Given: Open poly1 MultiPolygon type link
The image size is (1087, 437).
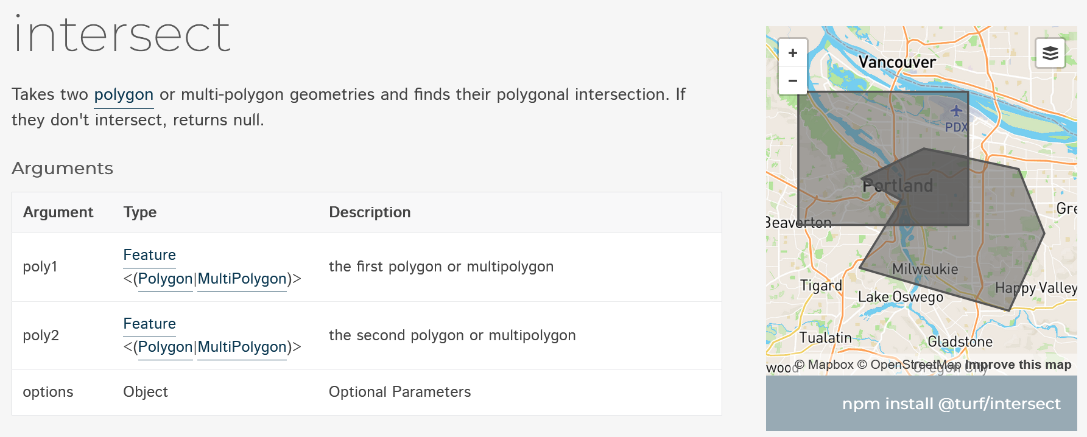Looking at the screenshot, I should pyautogui.click(x=242, y=279).
